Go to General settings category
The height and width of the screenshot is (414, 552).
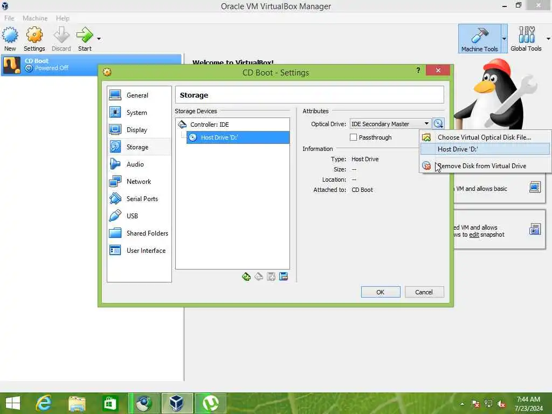[x=139, y=95]
